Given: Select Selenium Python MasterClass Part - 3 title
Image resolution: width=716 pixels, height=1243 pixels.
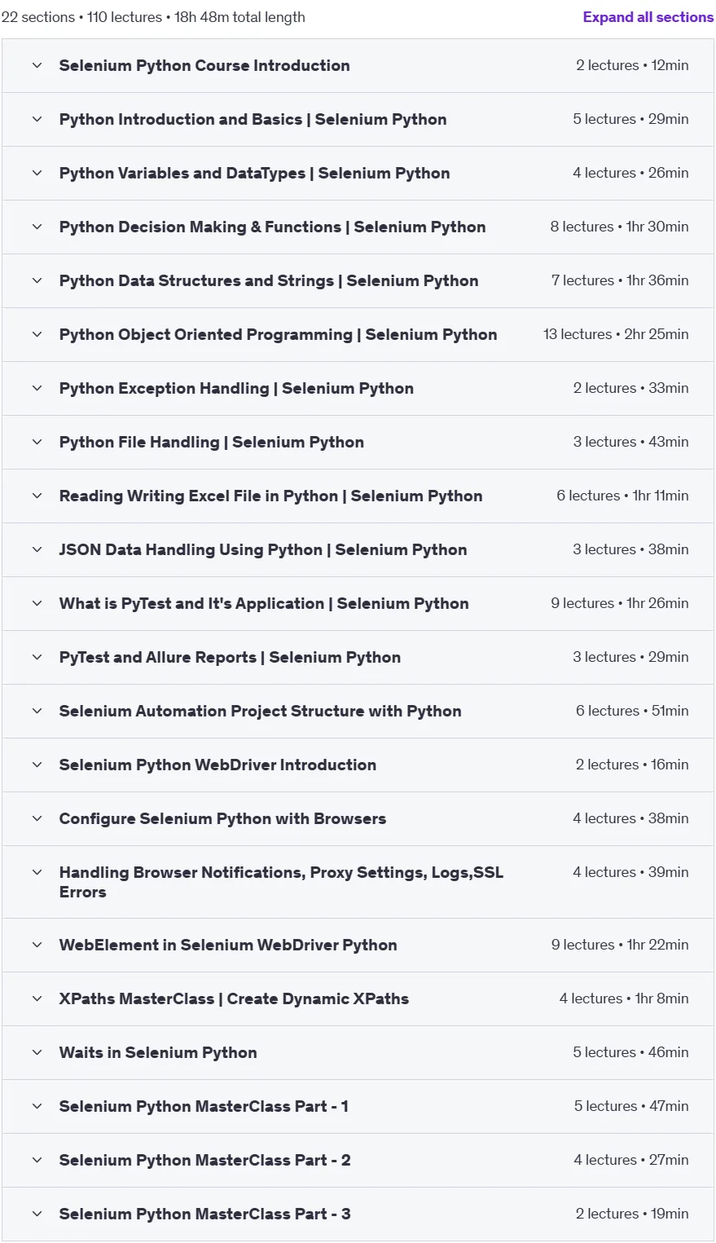Looking at the screenshot, I should tap(204, 1214).
